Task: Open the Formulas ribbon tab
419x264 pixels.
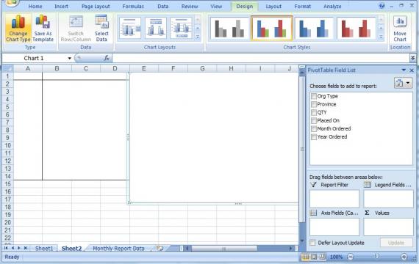Action: coord(133,6)
